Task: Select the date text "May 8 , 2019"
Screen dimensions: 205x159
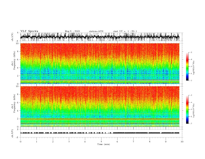Action: 72,31
